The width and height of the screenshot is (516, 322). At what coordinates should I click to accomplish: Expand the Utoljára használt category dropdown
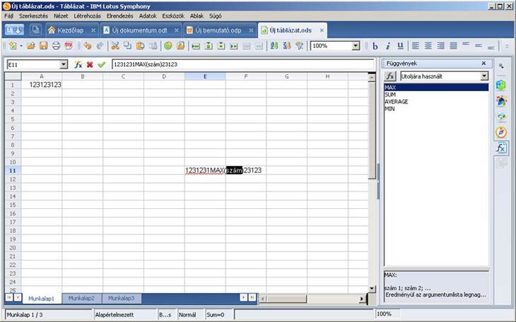pyautogui.click(x=484, y=76)
